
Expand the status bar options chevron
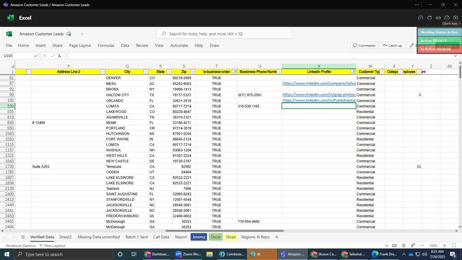pyautogui.click(x=387, y=246)
